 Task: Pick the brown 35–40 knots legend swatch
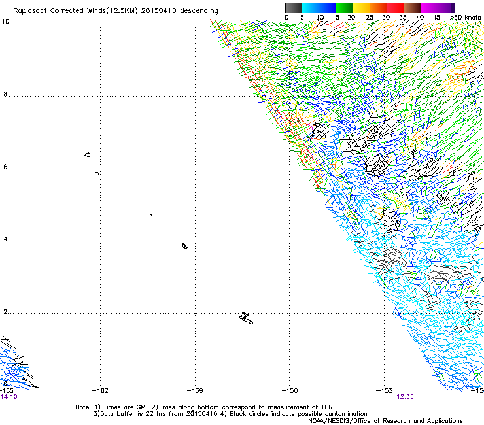pos(412,8)
